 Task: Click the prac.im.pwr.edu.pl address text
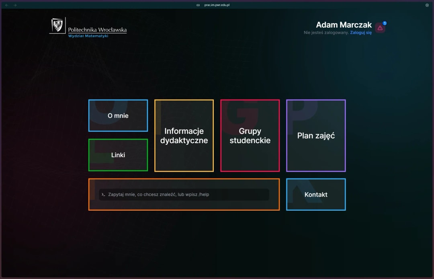point(217,5)
